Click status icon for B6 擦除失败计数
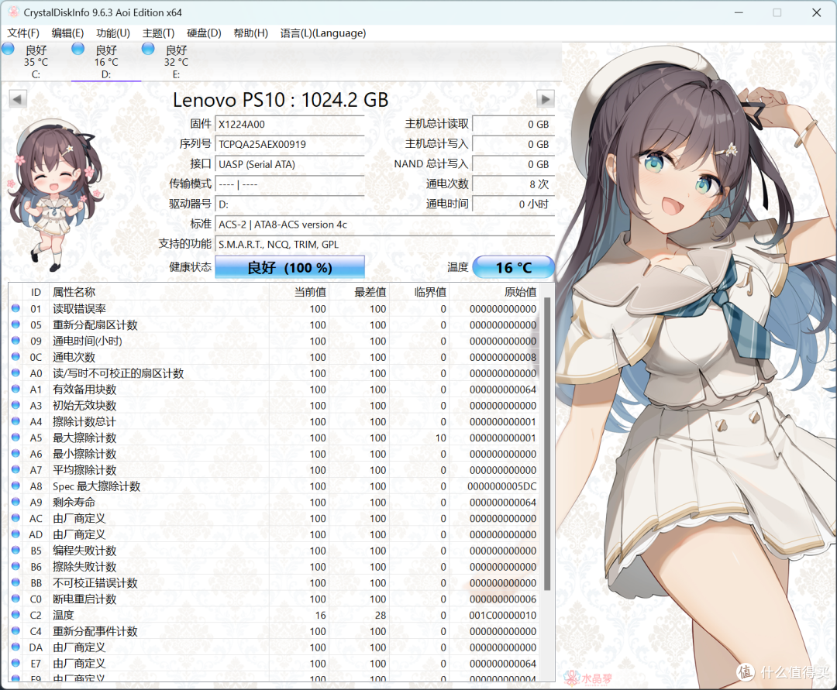837x690 pixels. (x=15, y=566)
